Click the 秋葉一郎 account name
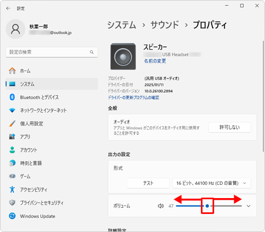Viewport: 265px width, 232px height. click(x=39, y=26)
